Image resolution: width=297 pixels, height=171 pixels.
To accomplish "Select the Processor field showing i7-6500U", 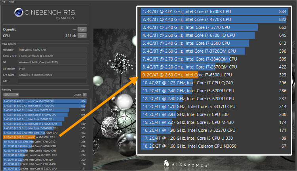I will point(52,50).
